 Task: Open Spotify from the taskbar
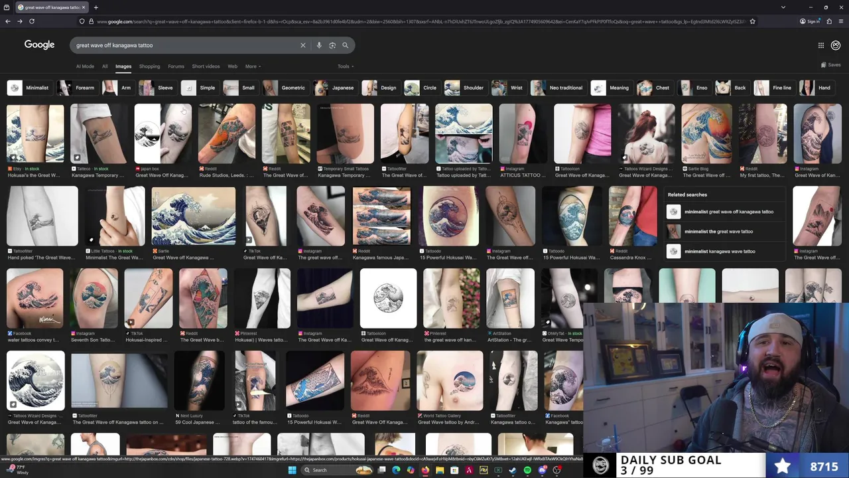(527, 470)
